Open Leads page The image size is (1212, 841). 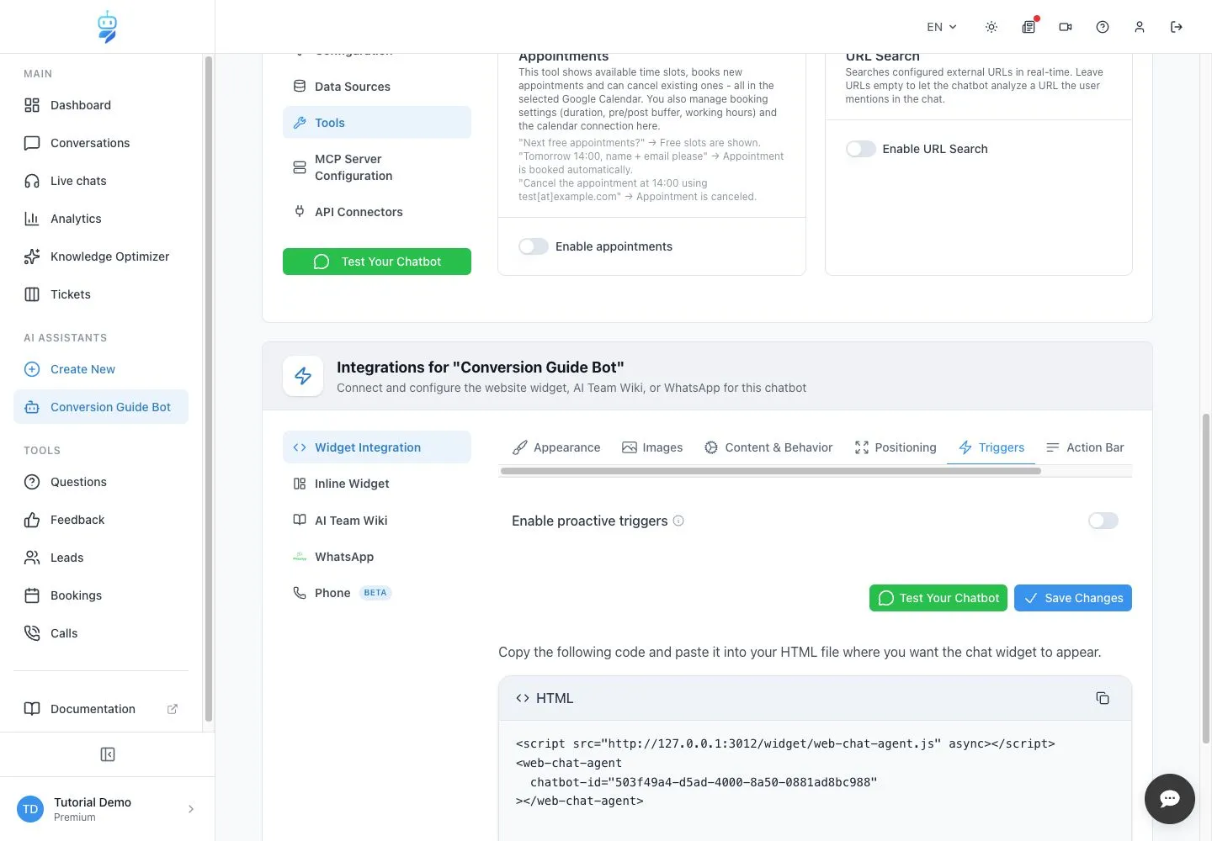click(101, 558)
